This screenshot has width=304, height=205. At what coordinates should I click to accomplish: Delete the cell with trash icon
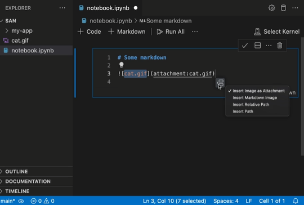280,46
